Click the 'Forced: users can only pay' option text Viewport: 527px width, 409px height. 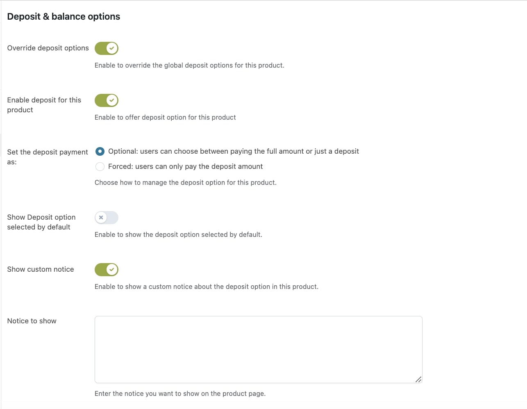186,166
